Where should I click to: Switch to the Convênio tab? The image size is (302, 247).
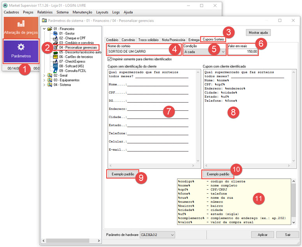[128, 40]
